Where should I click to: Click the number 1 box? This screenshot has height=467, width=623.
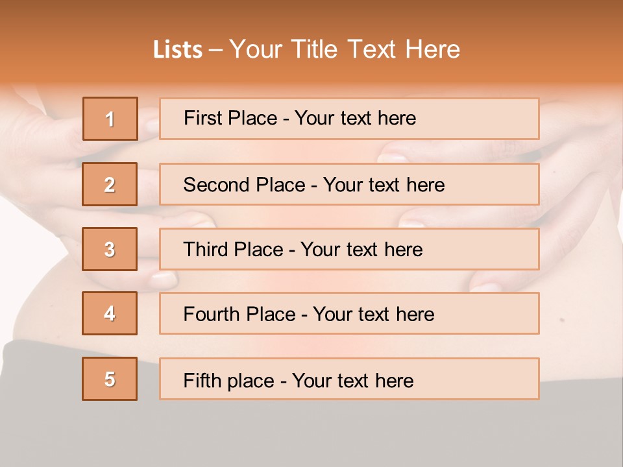pos(110,119)
